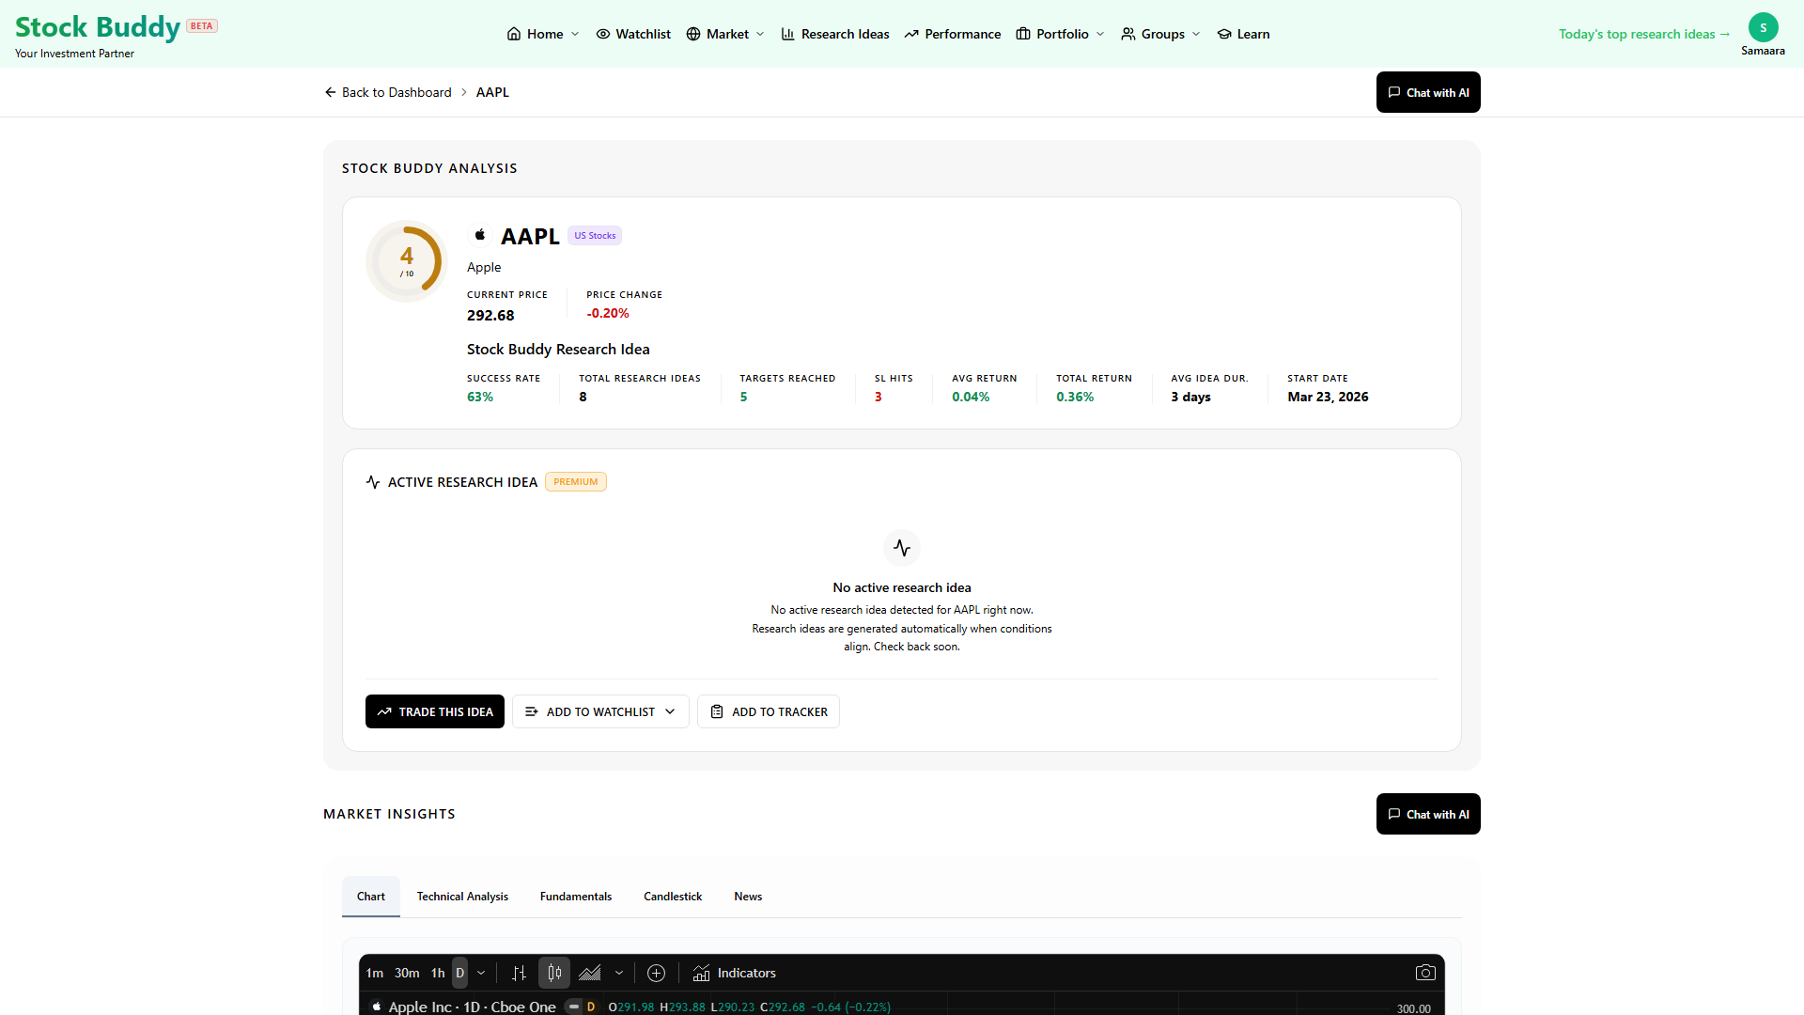The image size is (1804, 1015).
Task: Switch to the Fundamentals tab
Action: click(x=576, y=897)
